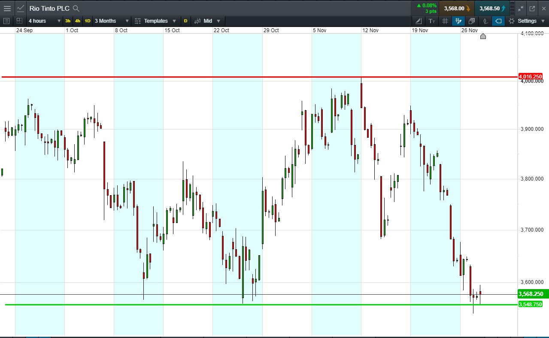Open the hamburger main menu
This screenshot has width=549, height=338.
[7, 8]
